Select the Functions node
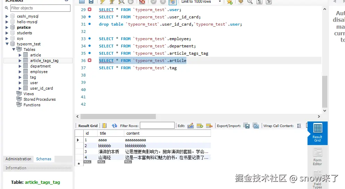 (32, 105)
